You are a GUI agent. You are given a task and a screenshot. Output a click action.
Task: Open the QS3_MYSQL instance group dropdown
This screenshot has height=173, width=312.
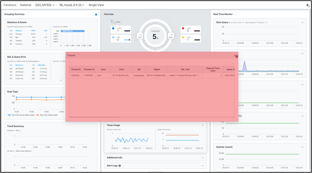coord(45,5)
